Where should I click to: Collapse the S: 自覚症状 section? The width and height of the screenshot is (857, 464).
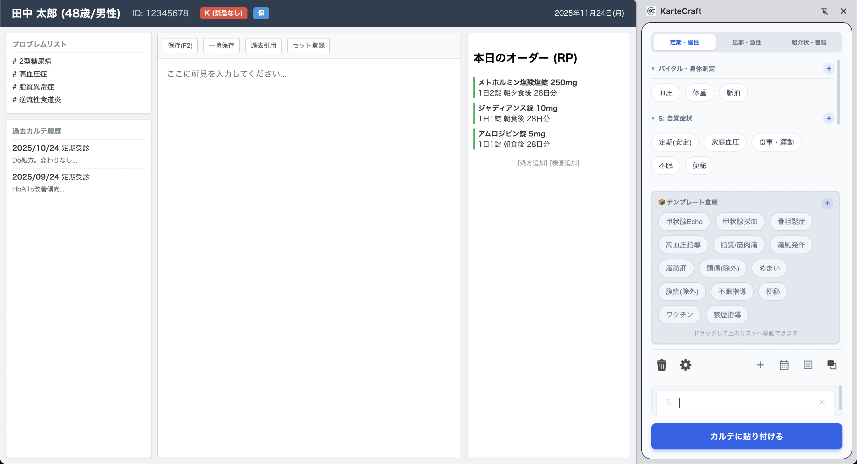point(653,118)
